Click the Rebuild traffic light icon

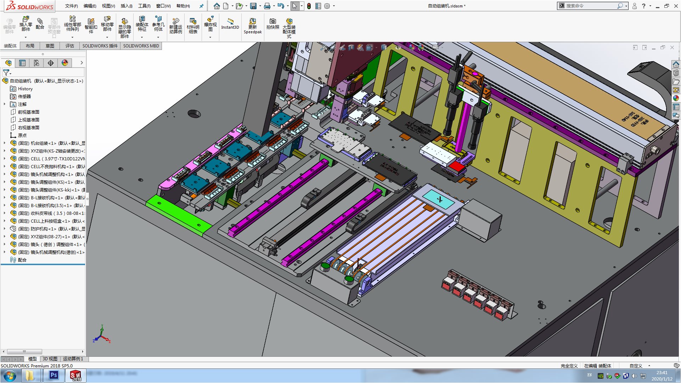click(309, 6)
